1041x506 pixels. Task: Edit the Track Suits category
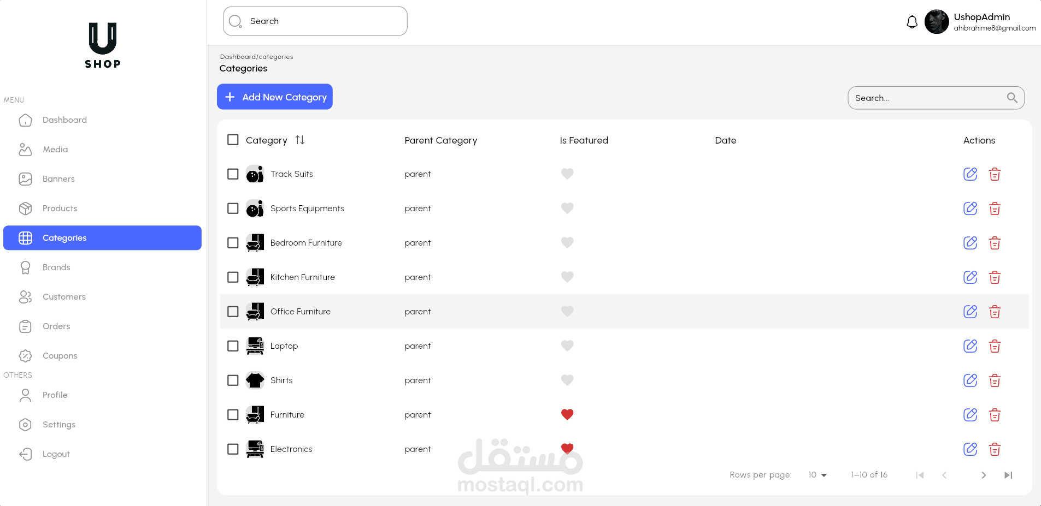coord(970,174)
